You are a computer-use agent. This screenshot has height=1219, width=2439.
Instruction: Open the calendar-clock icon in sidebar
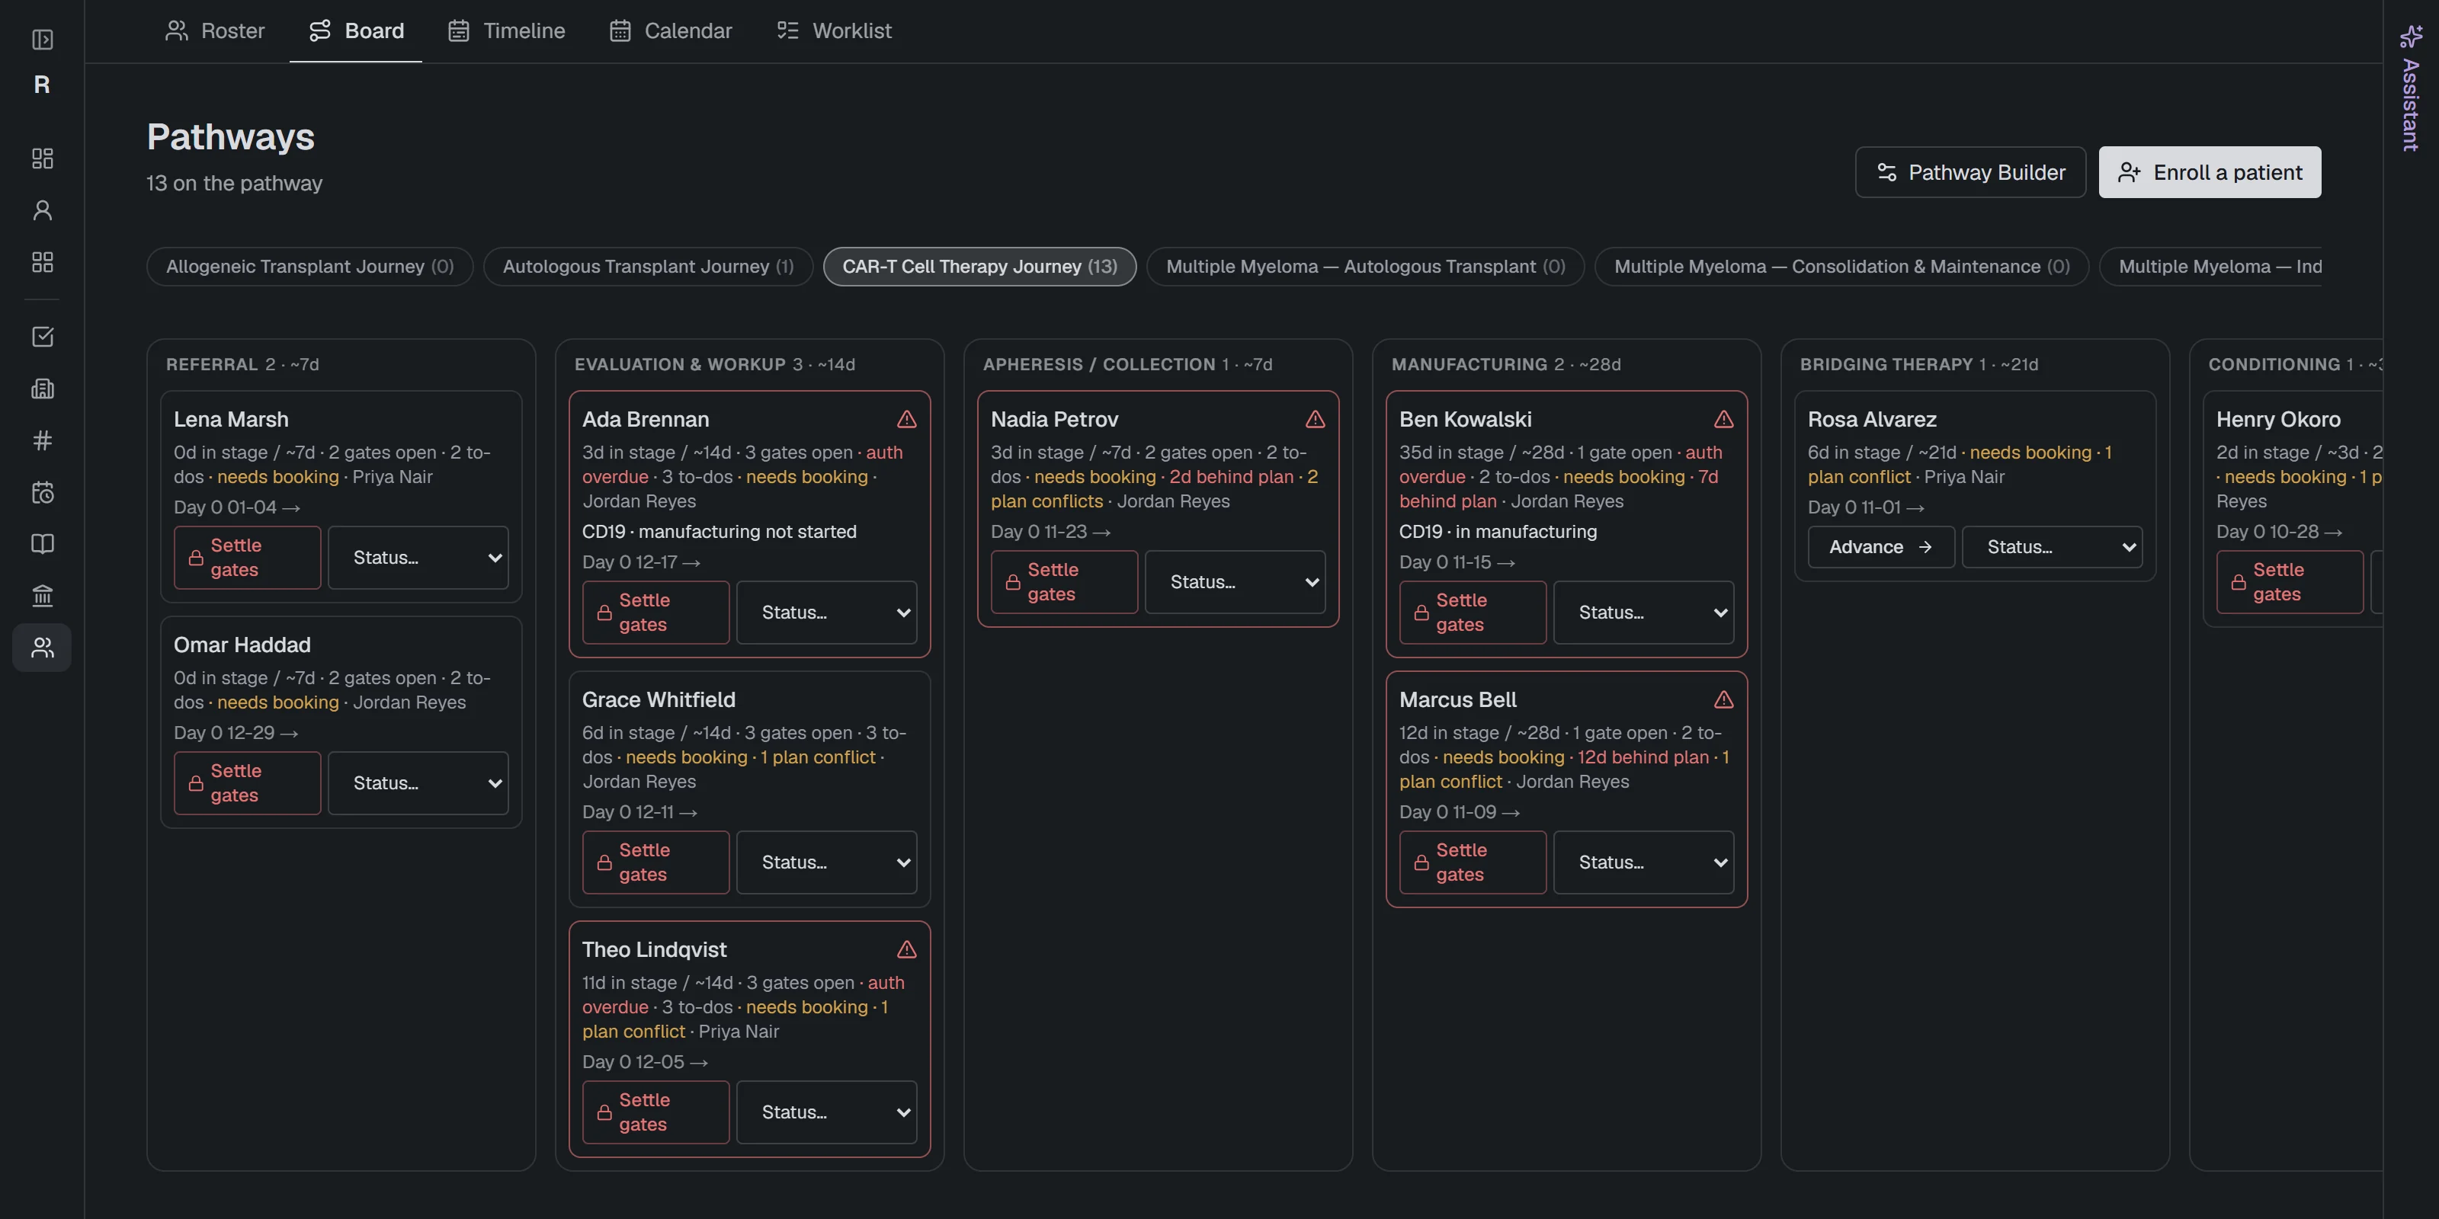click(x=43, y=492)
